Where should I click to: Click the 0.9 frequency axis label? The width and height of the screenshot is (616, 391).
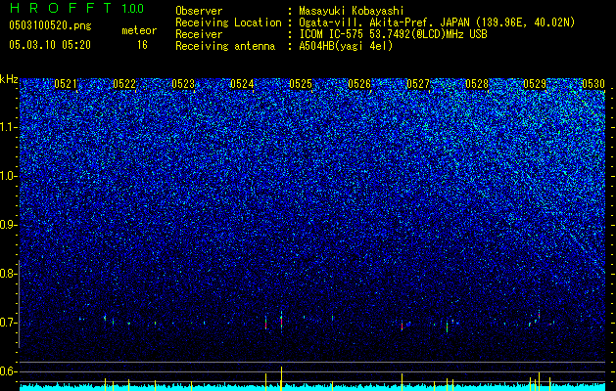(x=8, y=225)
